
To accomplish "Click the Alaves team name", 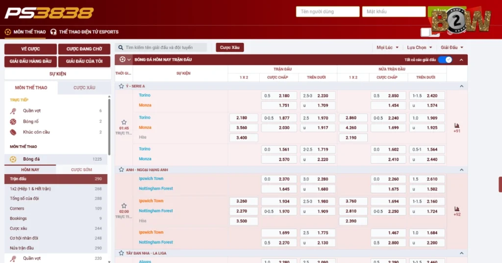I will coord(145,261).
